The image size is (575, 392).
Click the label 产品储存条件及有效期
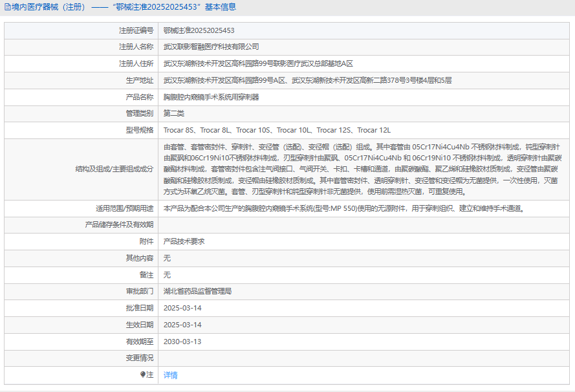click(x=119, y=225)
